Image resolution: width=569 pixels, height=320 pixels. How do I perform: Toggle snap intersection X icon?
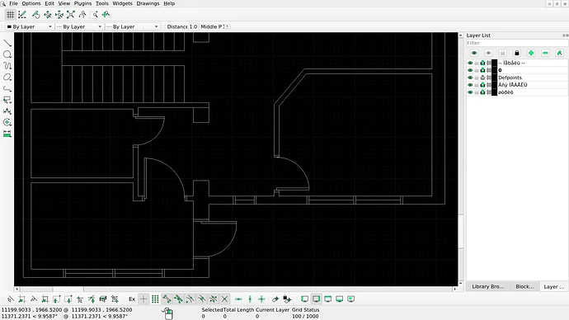[x=224, y=299]
